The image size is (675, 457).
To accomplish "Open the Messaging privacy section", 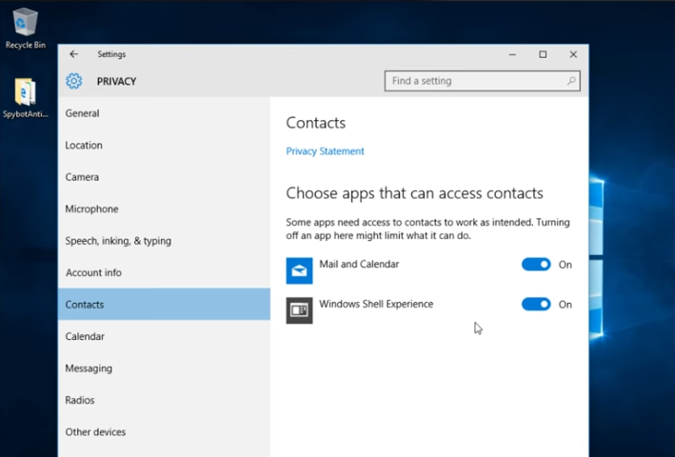I will click(x=164, y=368).
